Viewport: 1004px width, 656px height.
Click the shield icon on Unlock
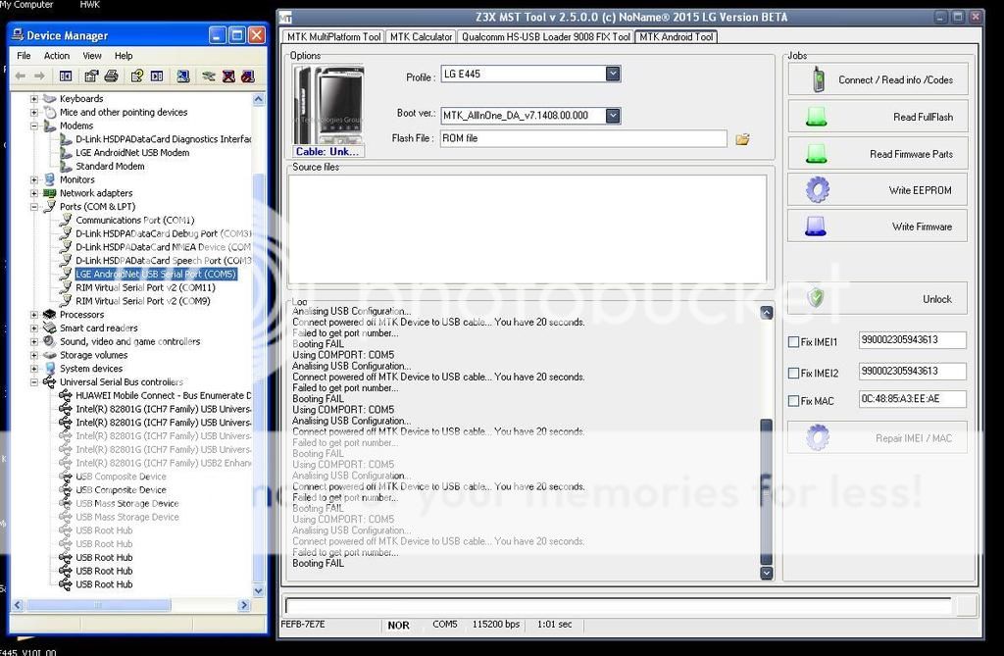816,298
